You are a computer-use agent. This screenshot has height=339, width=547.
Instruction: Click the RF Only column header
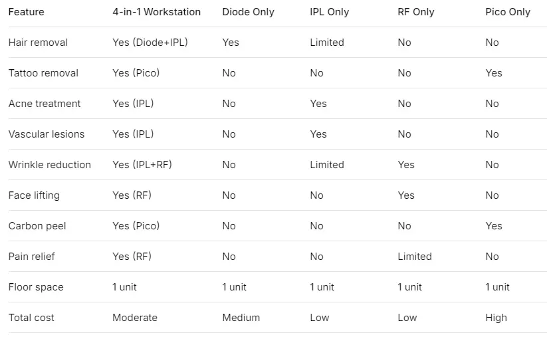(x=416, y=12)
